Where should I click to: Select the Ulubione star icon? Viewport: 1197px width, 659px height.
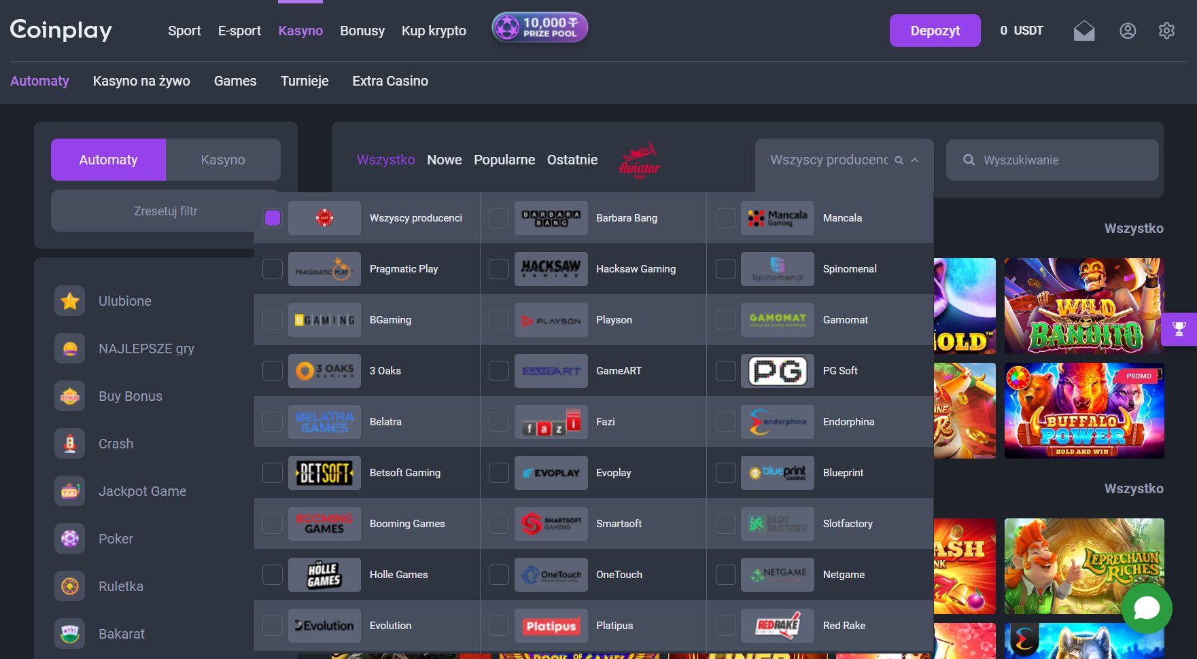[x=70, y=301]
